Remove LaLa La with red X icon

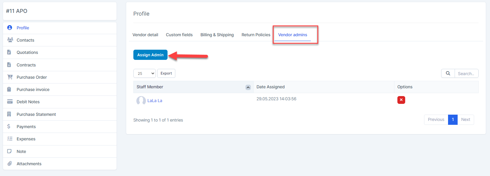401,100
